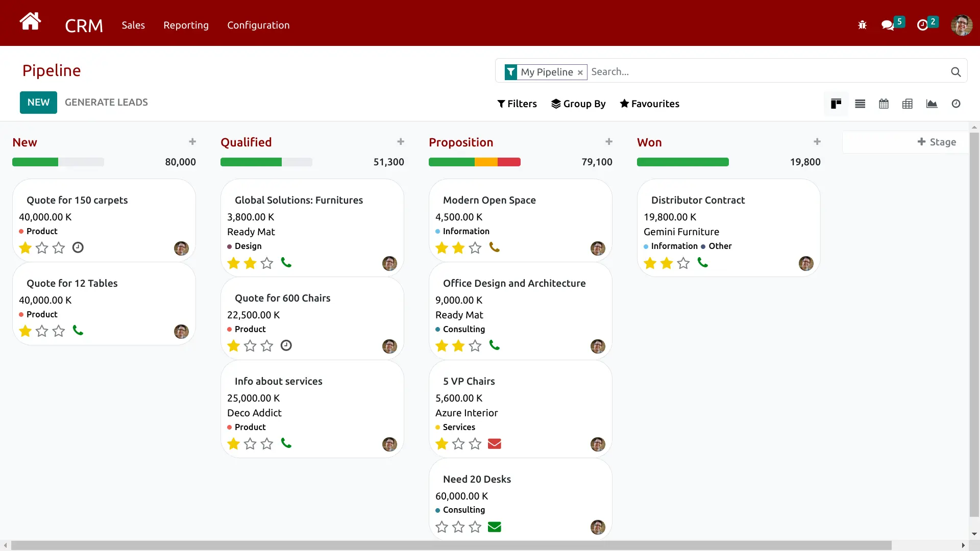980x551 pixels.
Task: Open the Favourites dropdown
Action: click(649, 104)
